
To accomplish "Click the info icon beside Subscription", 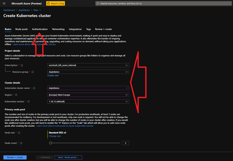I will click(22, 65).
